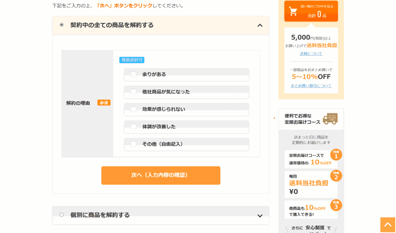This screenshot has width=396, height=233.
Task: Select 契約中の全ての商品を解約する radio button
Action: tap(61, 25)
